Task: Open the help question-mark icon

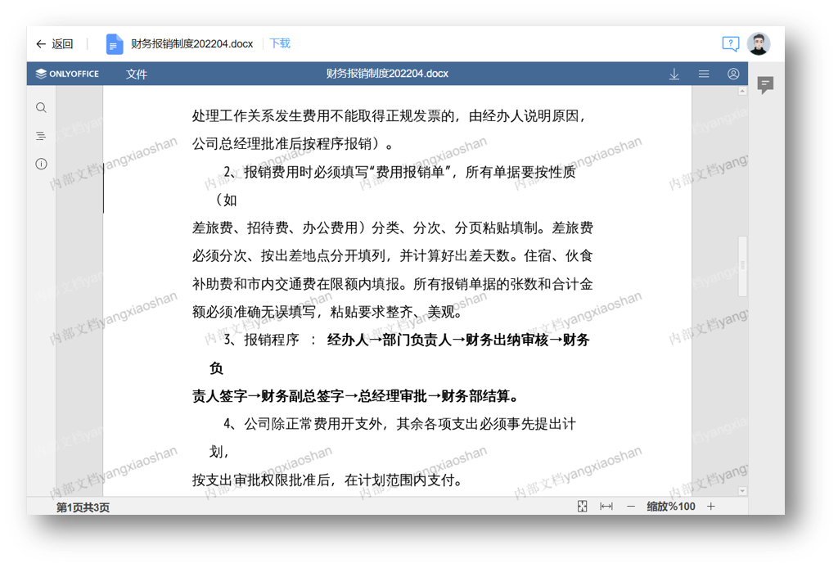Action: (x=730, y=44)
